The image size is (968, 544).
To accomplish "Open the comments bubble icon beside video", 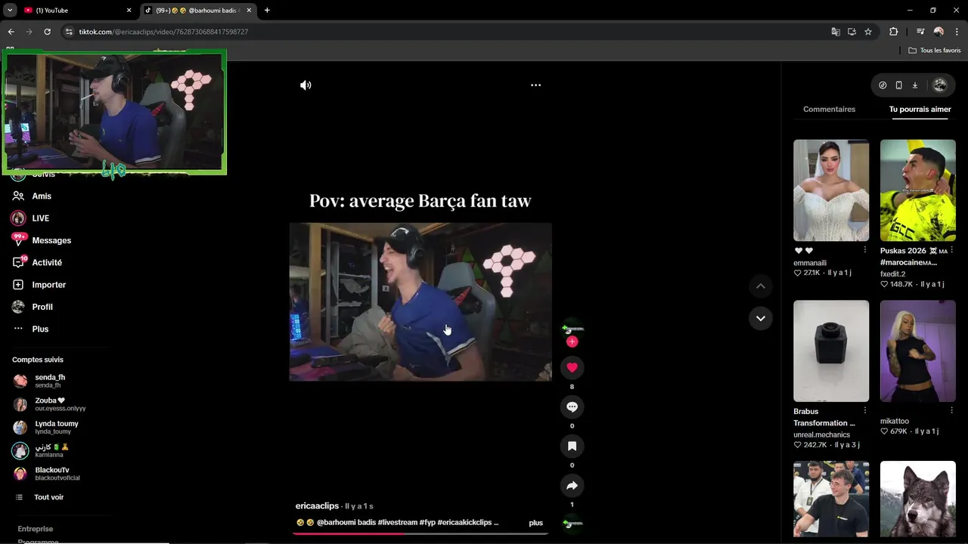I will pos(572,406).
